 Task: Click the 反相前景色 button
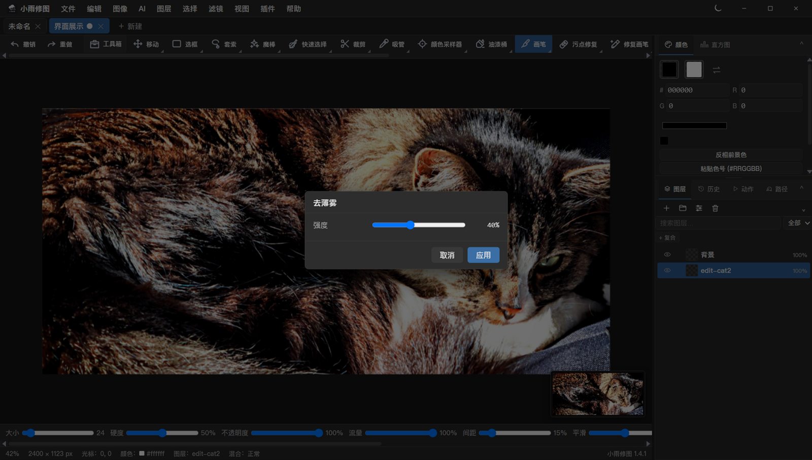point(731,155)
